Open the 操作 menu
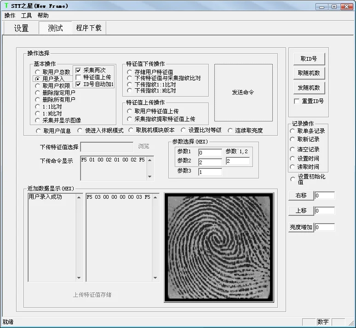The image size is (356, 328). [10, 16]
